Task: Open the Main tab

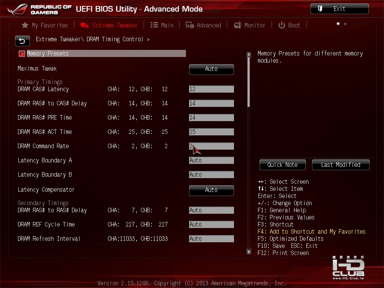Action: [x=162, y=25]
